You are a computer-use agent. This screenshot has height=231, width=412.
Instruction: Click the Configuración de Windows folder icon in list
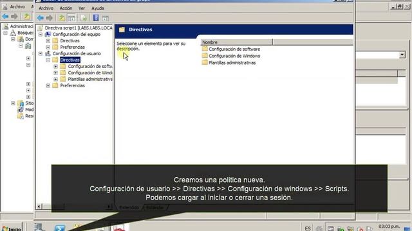pyautogui.click(x=205, y=56)
